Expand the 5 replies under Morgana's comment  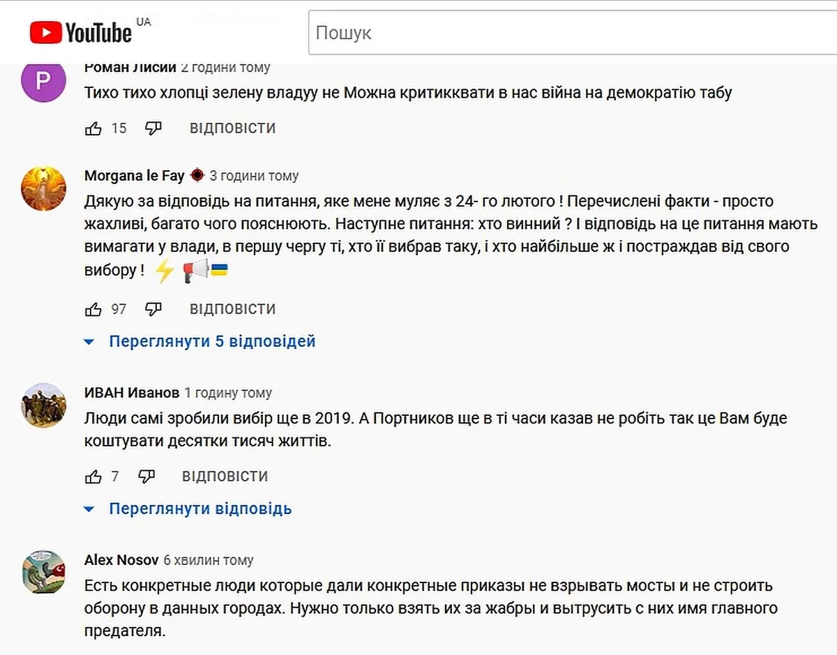pyautogui.click(x=212, y=341)
